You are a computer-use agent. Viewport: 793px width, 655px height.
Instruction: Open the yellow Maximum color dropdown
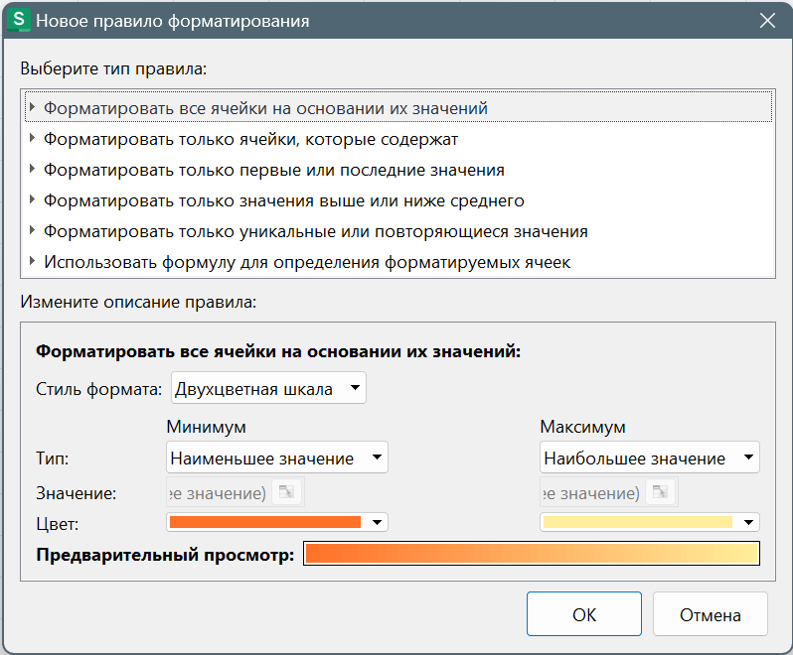[x=650, y=522]
